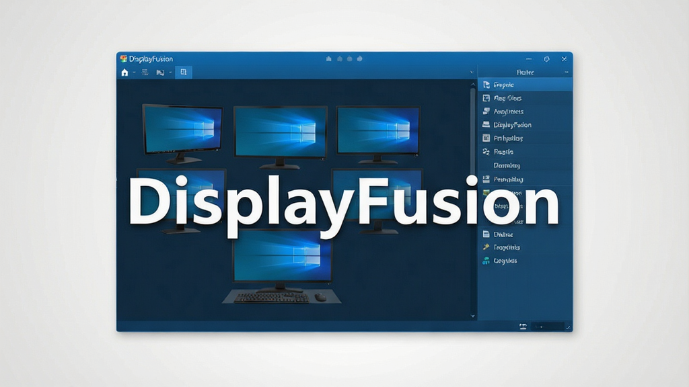The height and width of the screenshot is (387, 689).
Task: Click the input field in the bottom status bar
Action: (548, 327)
